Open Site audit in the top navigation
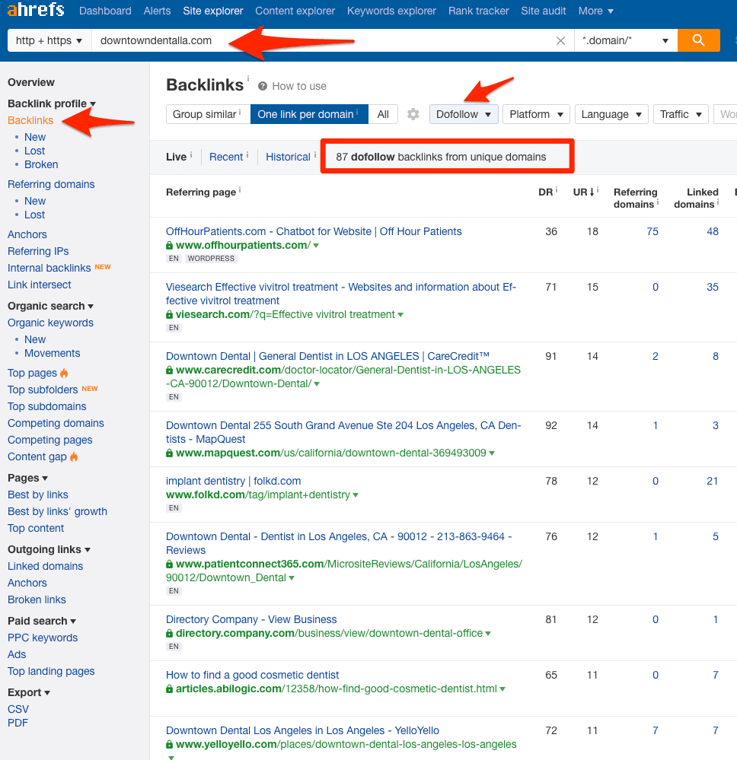The image size is (737, 760). pyautogui.click(x=544, y=11)
